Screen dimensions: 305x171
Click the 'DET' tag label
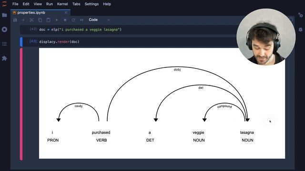(150, 140)
